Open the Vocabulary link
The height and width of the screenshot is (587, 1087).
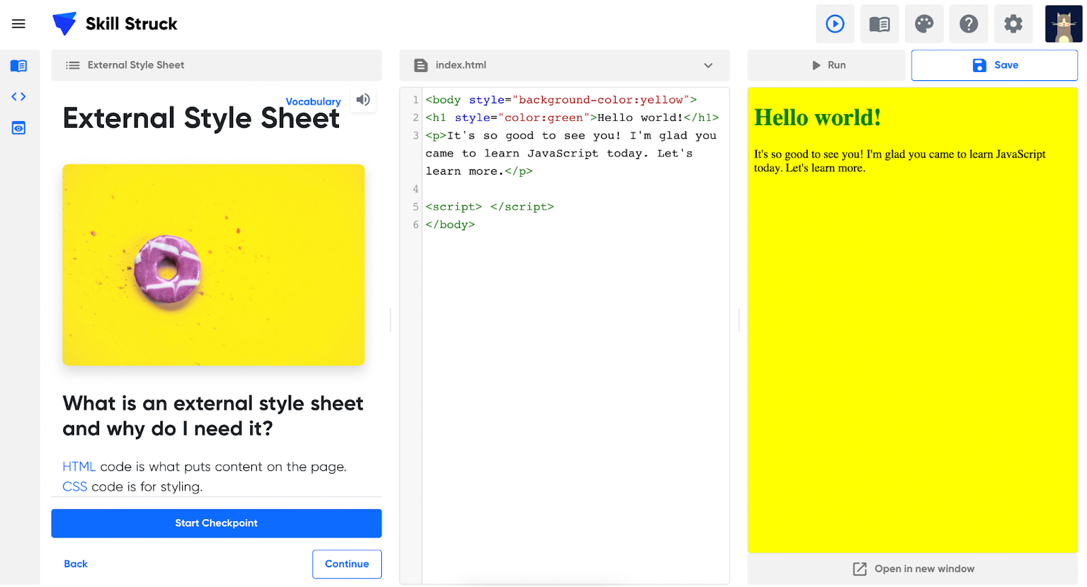tap(313, 101)
